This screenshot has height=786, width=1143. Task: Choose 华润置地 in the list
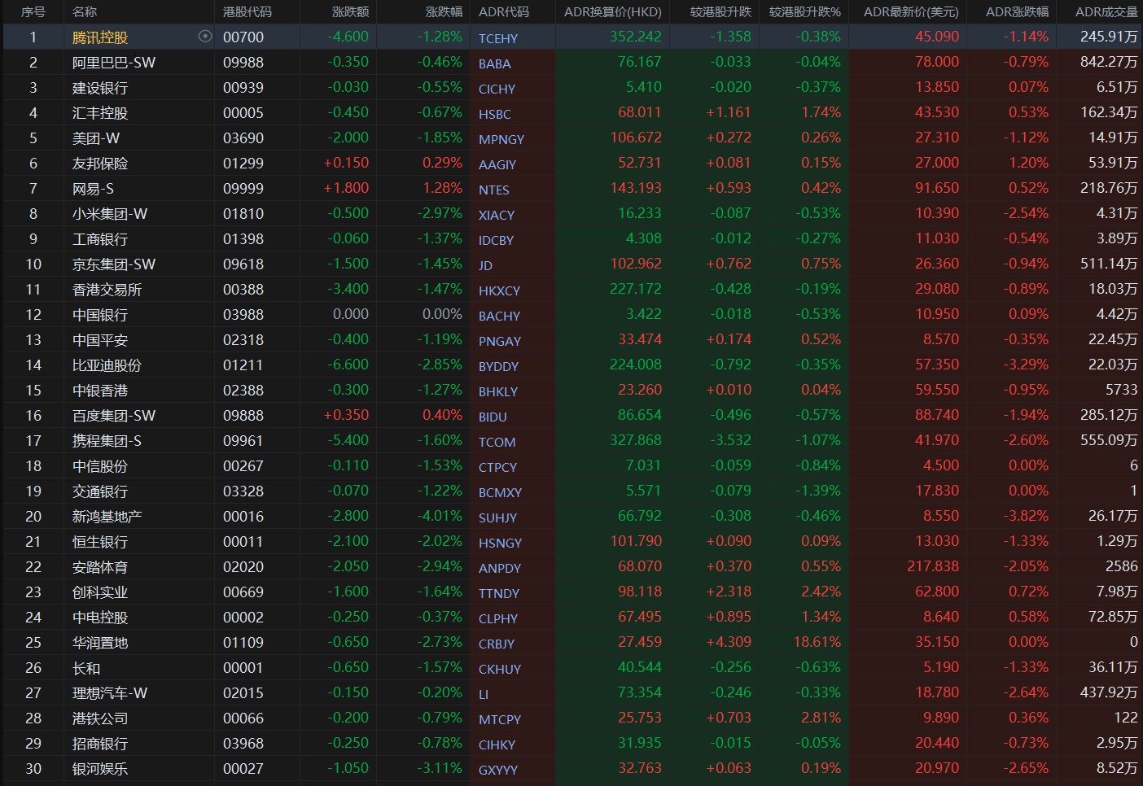[100, 643]
